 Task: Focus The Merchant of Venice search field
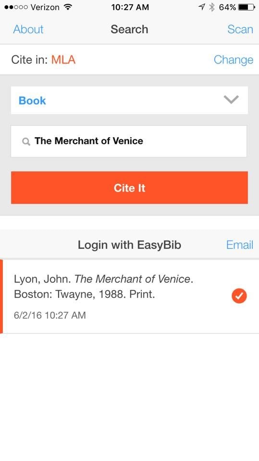coord(129,141)
